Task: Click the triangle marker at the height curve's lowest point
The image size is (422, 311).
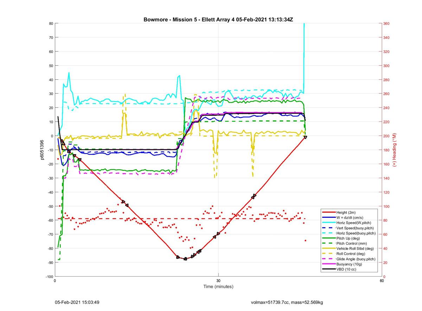Action: (x=185, y=259)
